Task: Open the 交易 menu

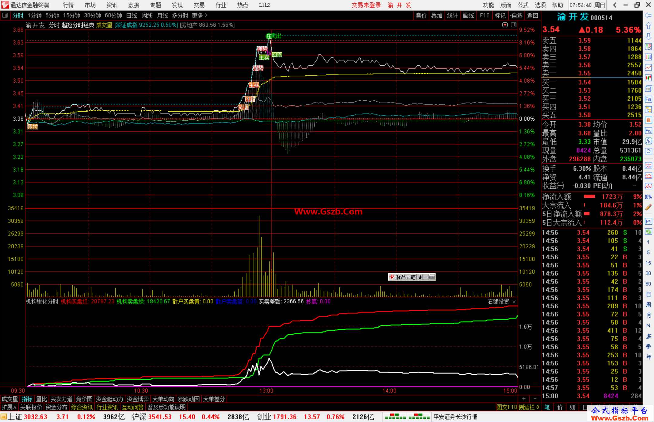Action: point(199,5)
